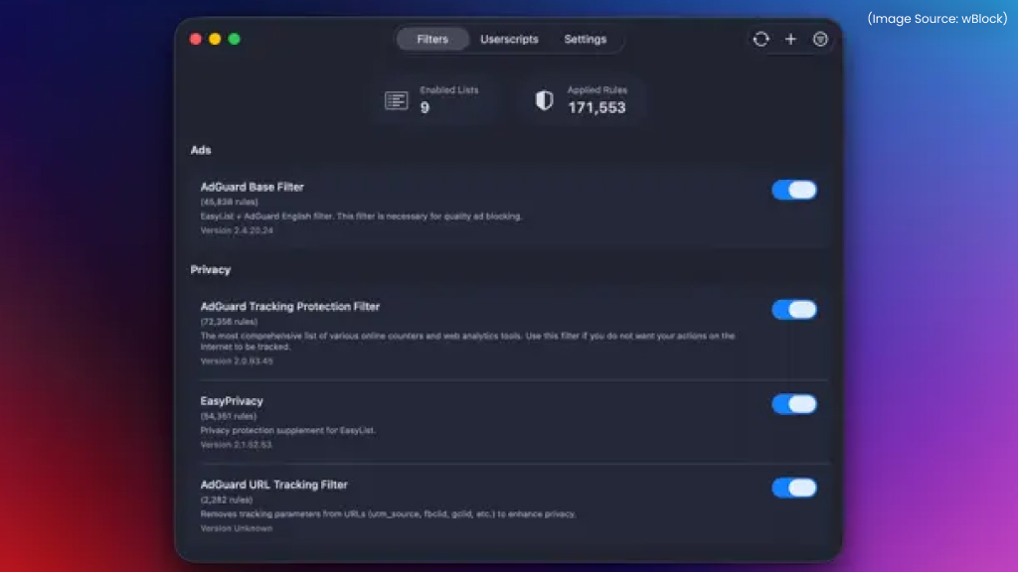
Task: Click the Ads section heading
Action: [x=201, y=150]
